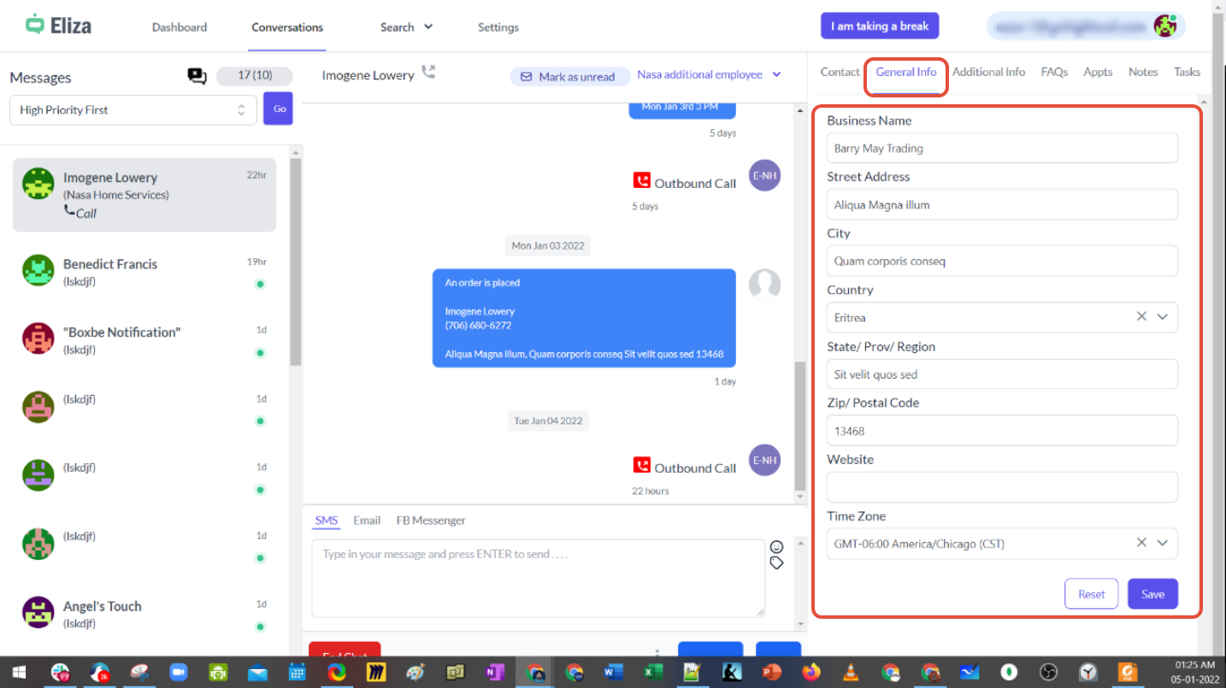This screenshot has width=1226, height=688.
Task: Click the messages chat bubble icon
Action: pos(197,77)
